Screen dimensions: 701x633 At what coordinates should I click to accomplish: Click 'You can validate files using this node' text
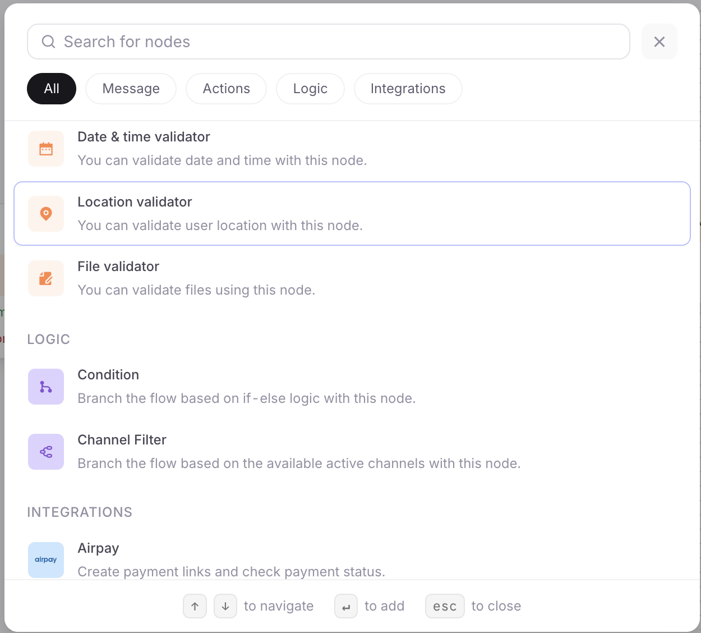[x=196, y=290]
